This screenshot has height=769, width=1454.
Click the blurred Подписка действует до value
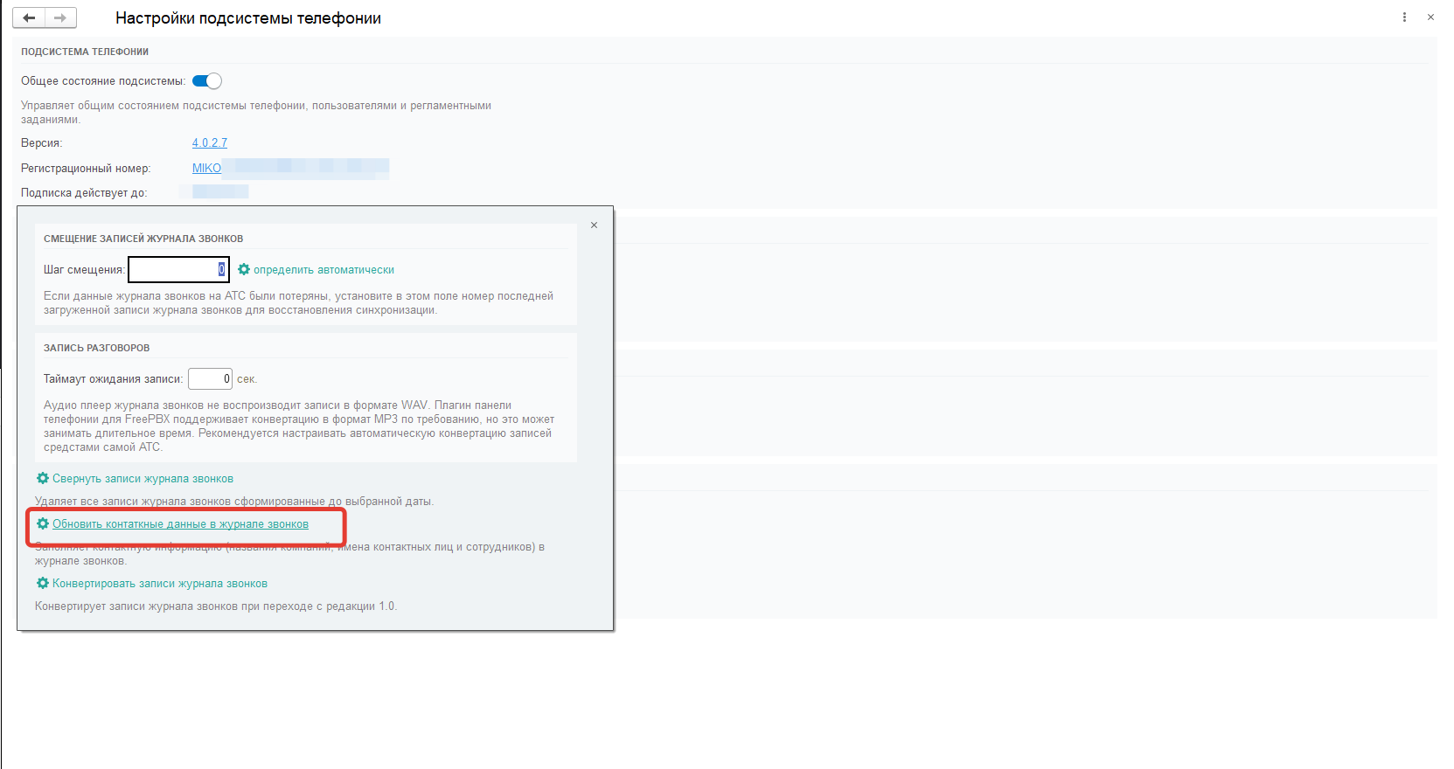[220, 192]
